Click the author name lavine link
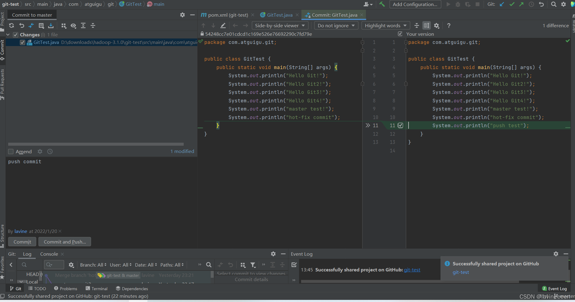The width and height of the screenshot is (575, 302). (21, 231)
